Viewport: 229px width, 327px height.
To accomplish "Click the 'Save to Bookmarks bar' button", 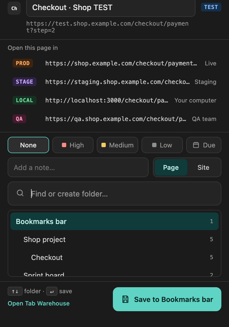I will pyautogui.click(x=167, y=299).
